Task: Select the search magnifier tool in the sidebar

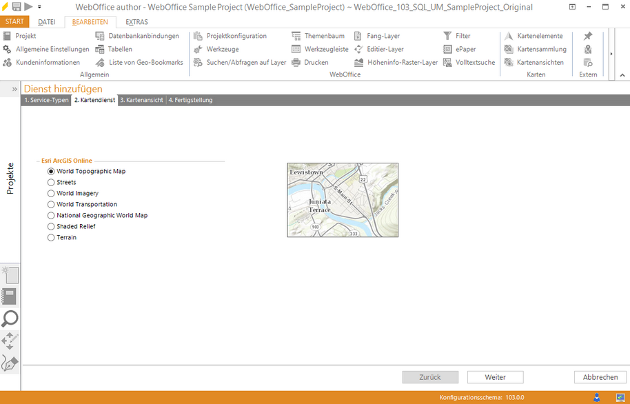Action: pyautogui.click(x=10, y=319)
